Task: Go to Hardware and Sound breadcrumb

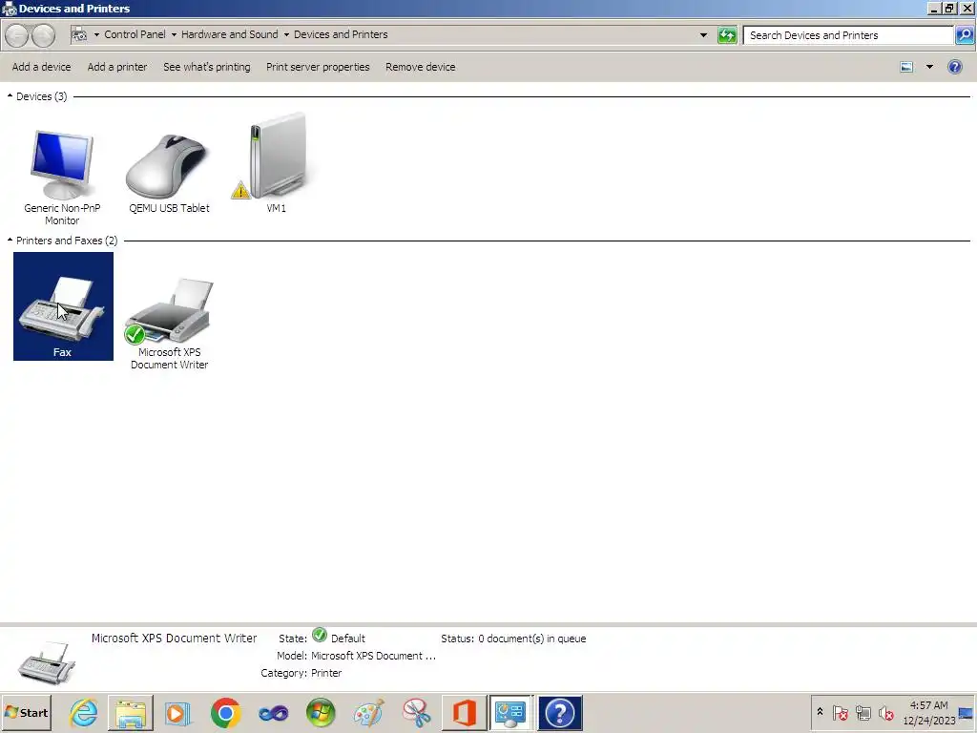Action: click(229, 35)
